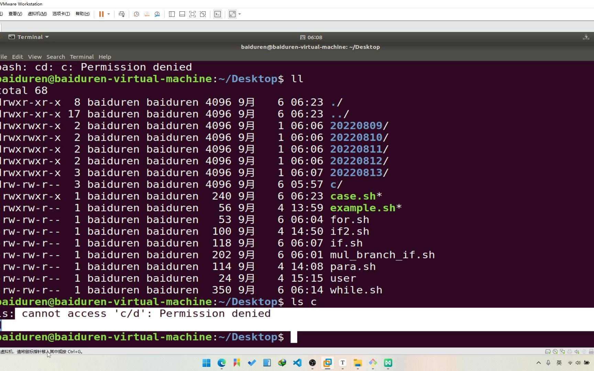594x371 pixels.
Task: Open the volume speaker tray icon
Action: click(578, 363)
